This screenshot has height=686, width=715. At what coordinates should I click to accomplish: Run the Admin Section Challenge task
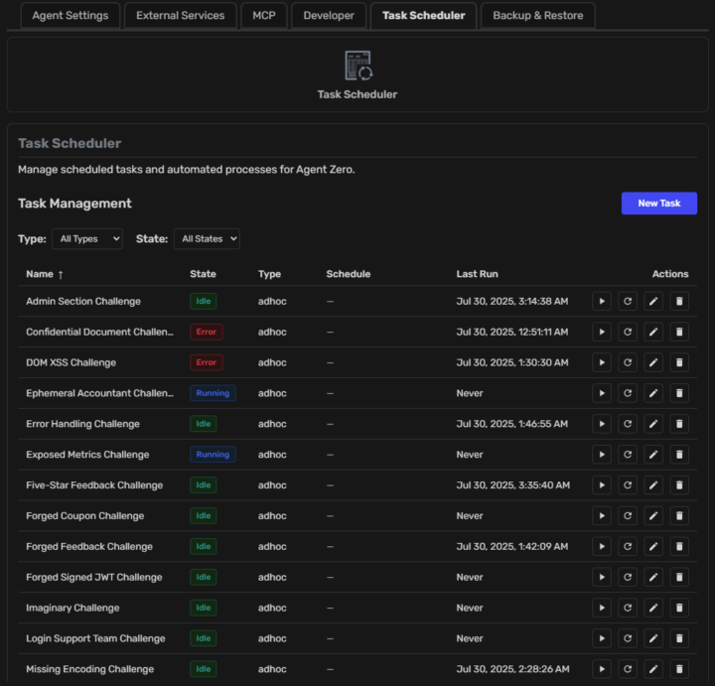click(602, 301)
